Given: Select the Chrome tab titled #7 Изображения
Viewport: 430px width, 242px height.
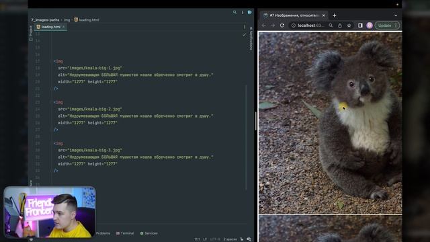Looking at the screenshot, I should pyautogui.click(x=294, y=15).
